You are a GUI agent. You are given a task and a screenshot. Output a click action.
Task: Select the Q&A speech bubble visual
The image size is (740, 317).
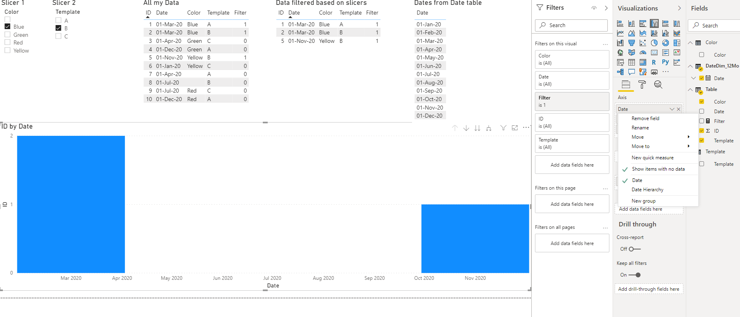pyautogui.click(x=631, y=72)
